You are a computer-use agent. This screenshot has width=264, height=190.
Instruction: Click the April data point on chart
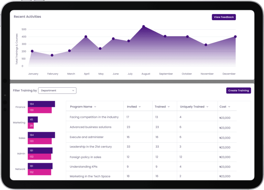[86, 37]
